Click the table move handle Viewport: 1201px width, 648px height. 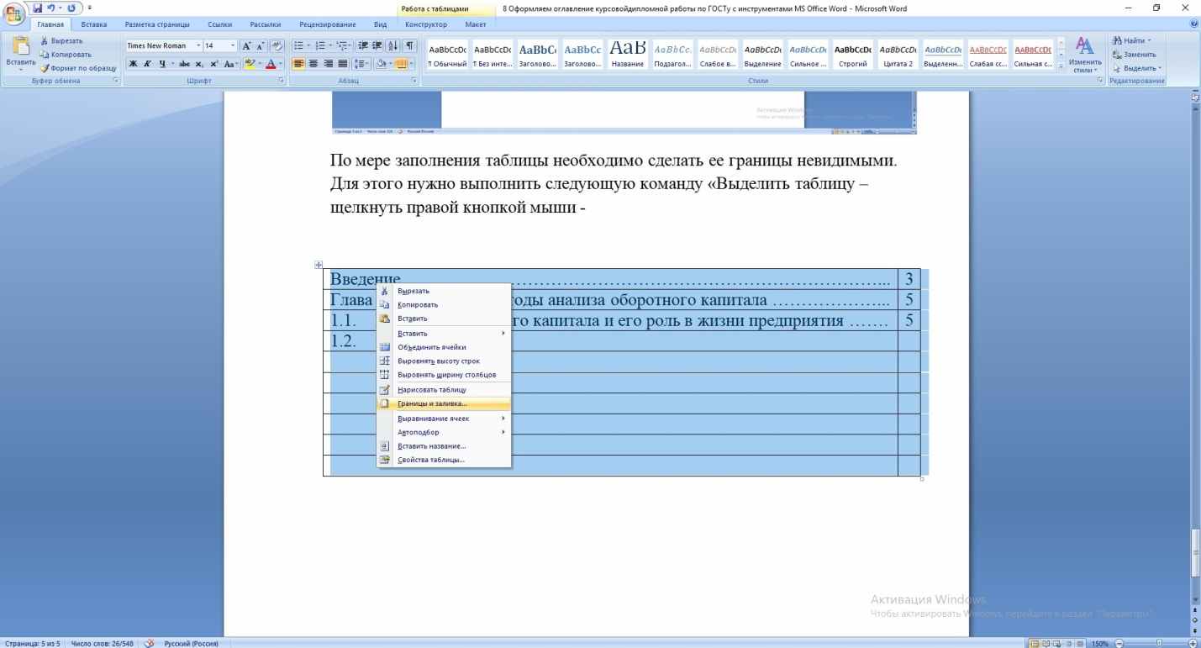[x=319, y=265]
